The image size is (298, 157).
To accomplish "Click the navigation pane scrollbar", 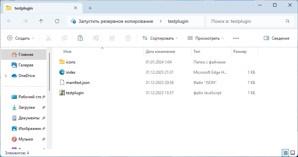I will pyautogui.click(x=49, y=72).
